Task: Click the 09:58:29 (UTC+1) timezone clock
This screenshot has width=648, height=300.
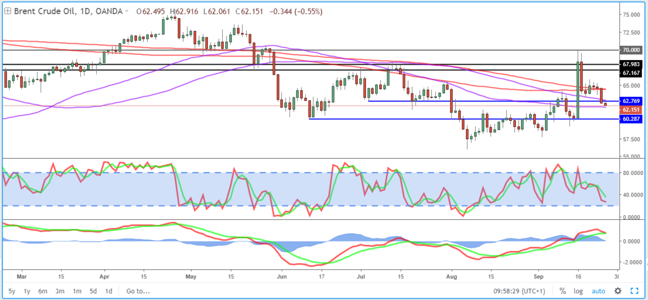Action: tap(519, 291)
